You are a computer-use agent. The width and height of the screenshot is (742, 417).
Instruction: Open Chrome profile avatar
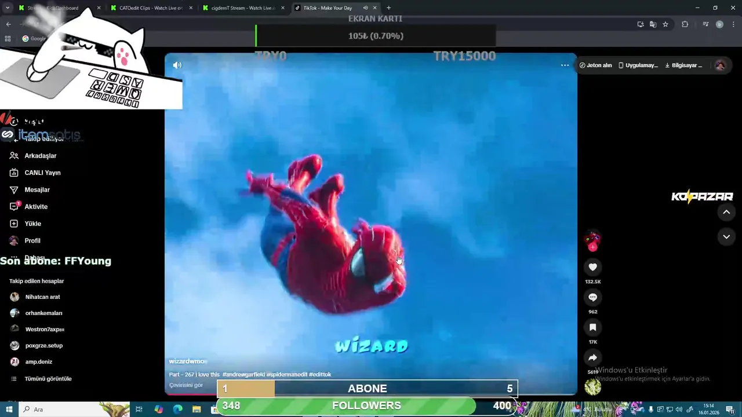coord(719,24)
